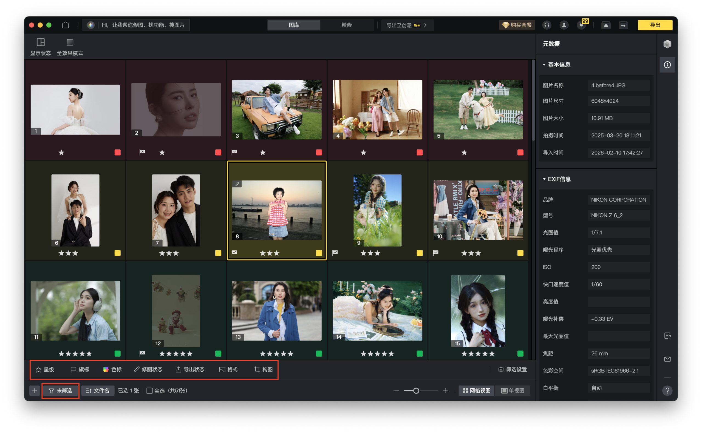Open the 购买套餐 purchase plan
This screenshot has height=433, width=702.
(x=517, y=25)
